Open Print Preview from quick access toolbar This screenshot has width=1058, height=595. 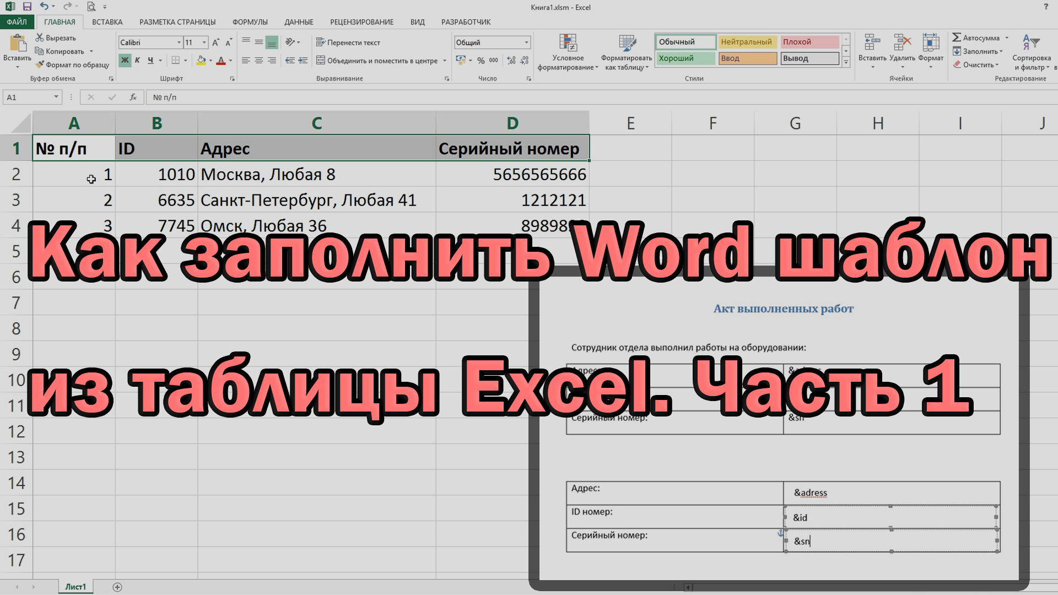91,7
